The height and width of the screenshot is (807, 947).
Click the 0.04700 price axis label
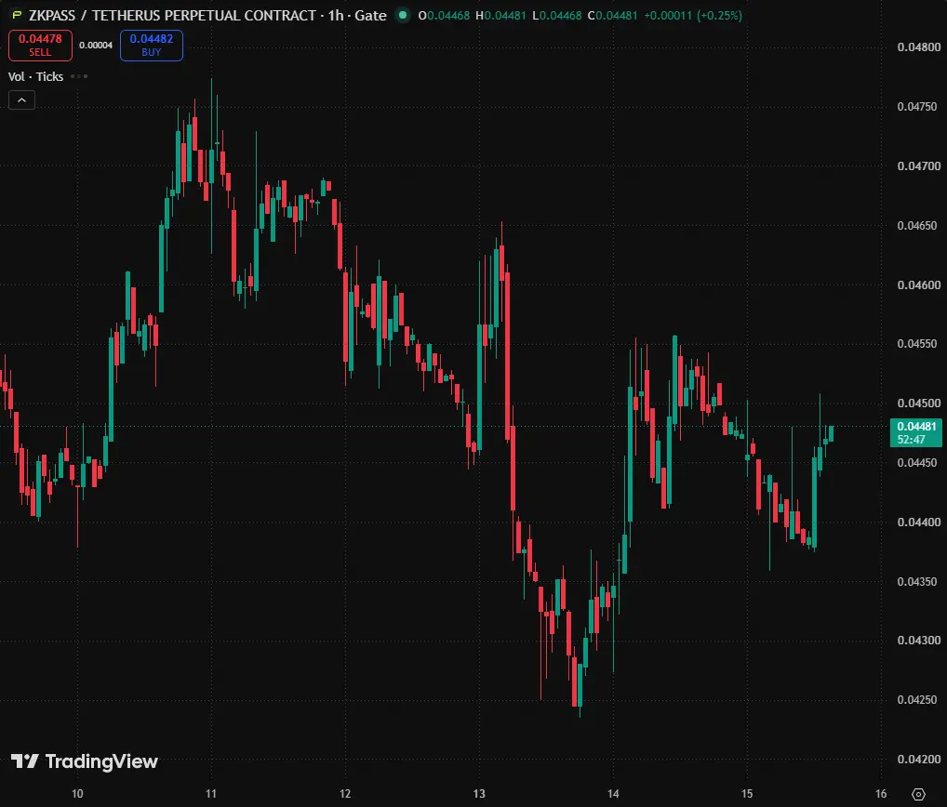918,166
